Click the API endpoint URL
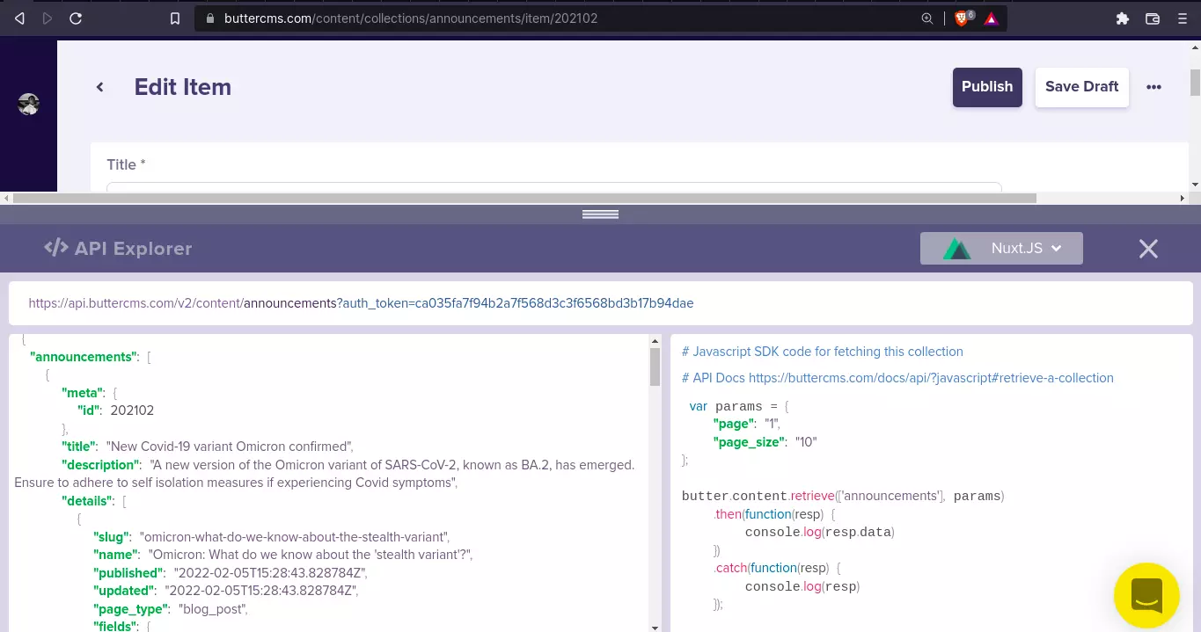The height and width of the screenshot is (632, 1201). point(361,303)
